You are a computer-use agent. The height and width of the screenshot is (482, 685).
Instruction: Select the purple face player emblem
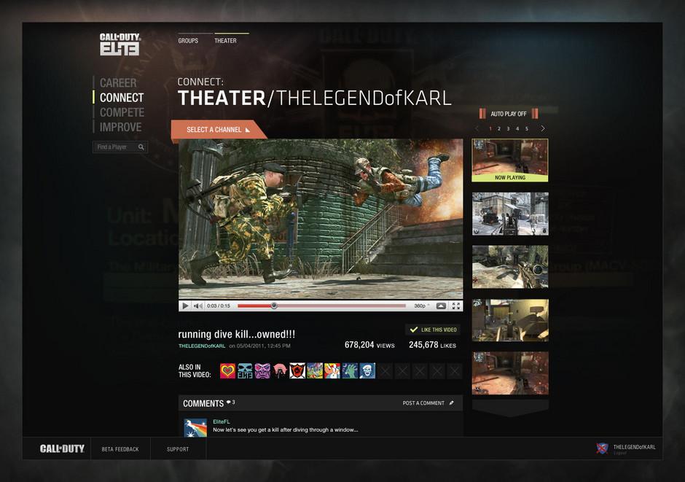click(x=262, y=371)
